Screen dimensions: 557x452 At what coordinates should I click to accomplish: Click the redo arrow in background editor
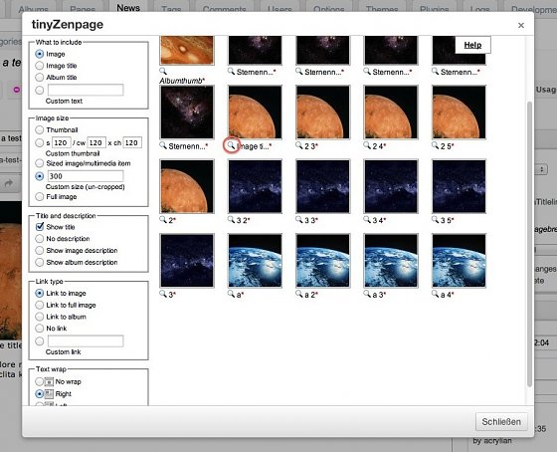click(x=9, y=183)
